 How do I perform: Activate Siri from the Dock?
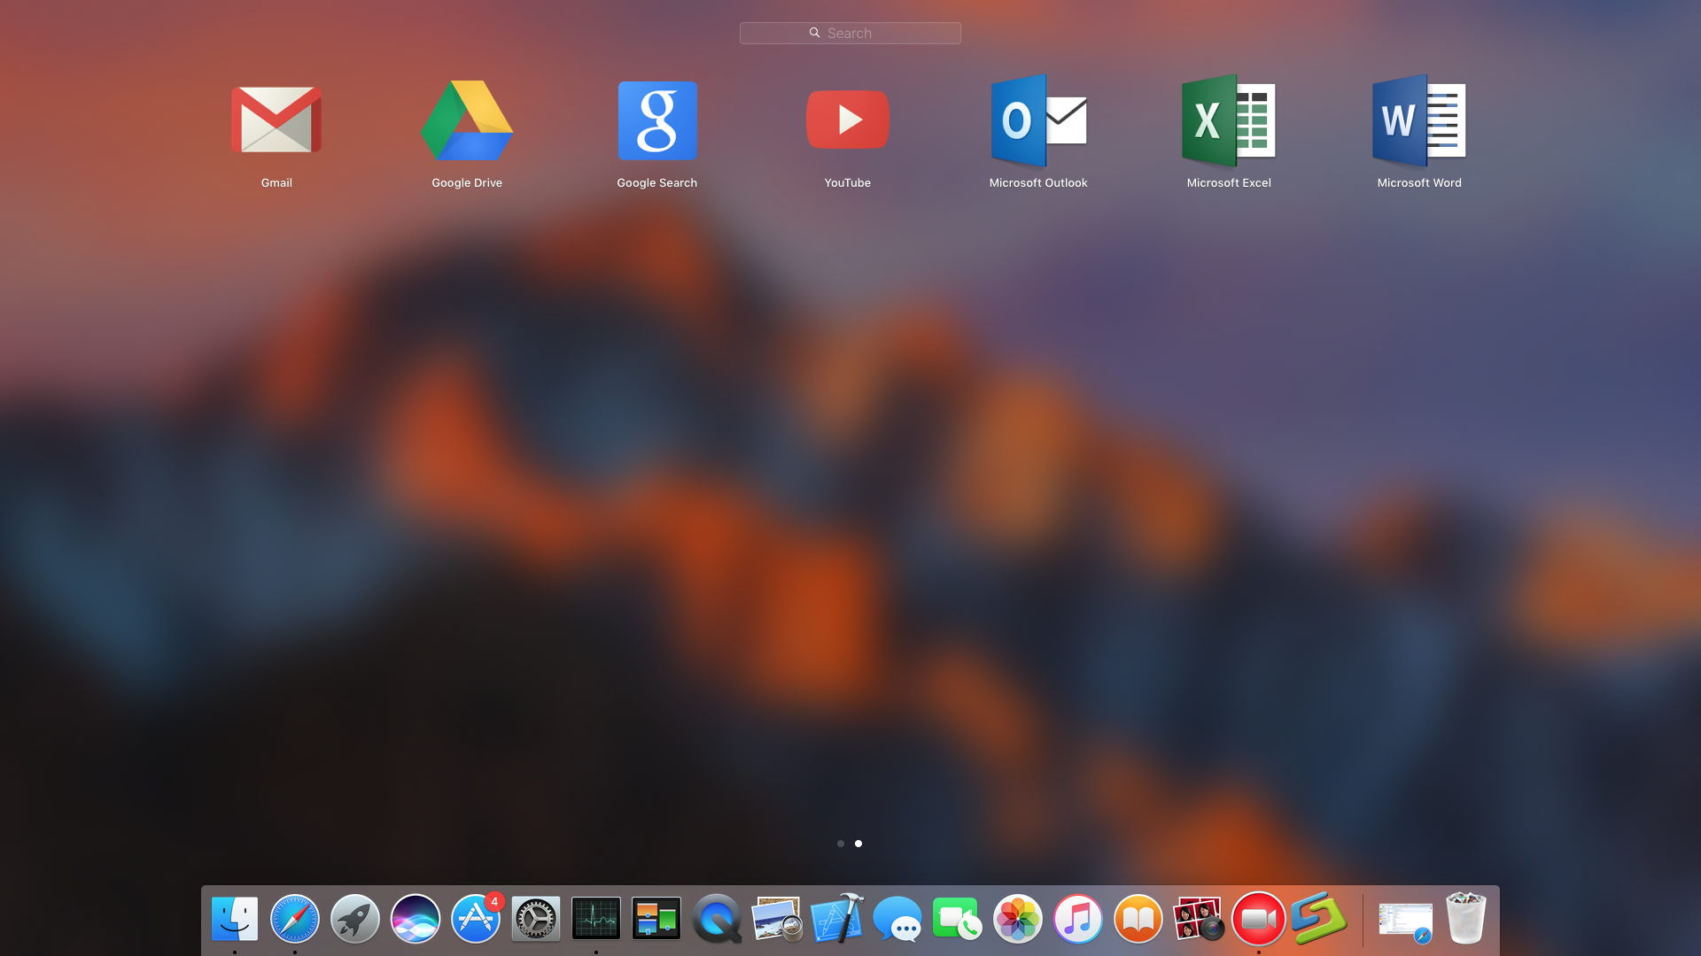415,919
